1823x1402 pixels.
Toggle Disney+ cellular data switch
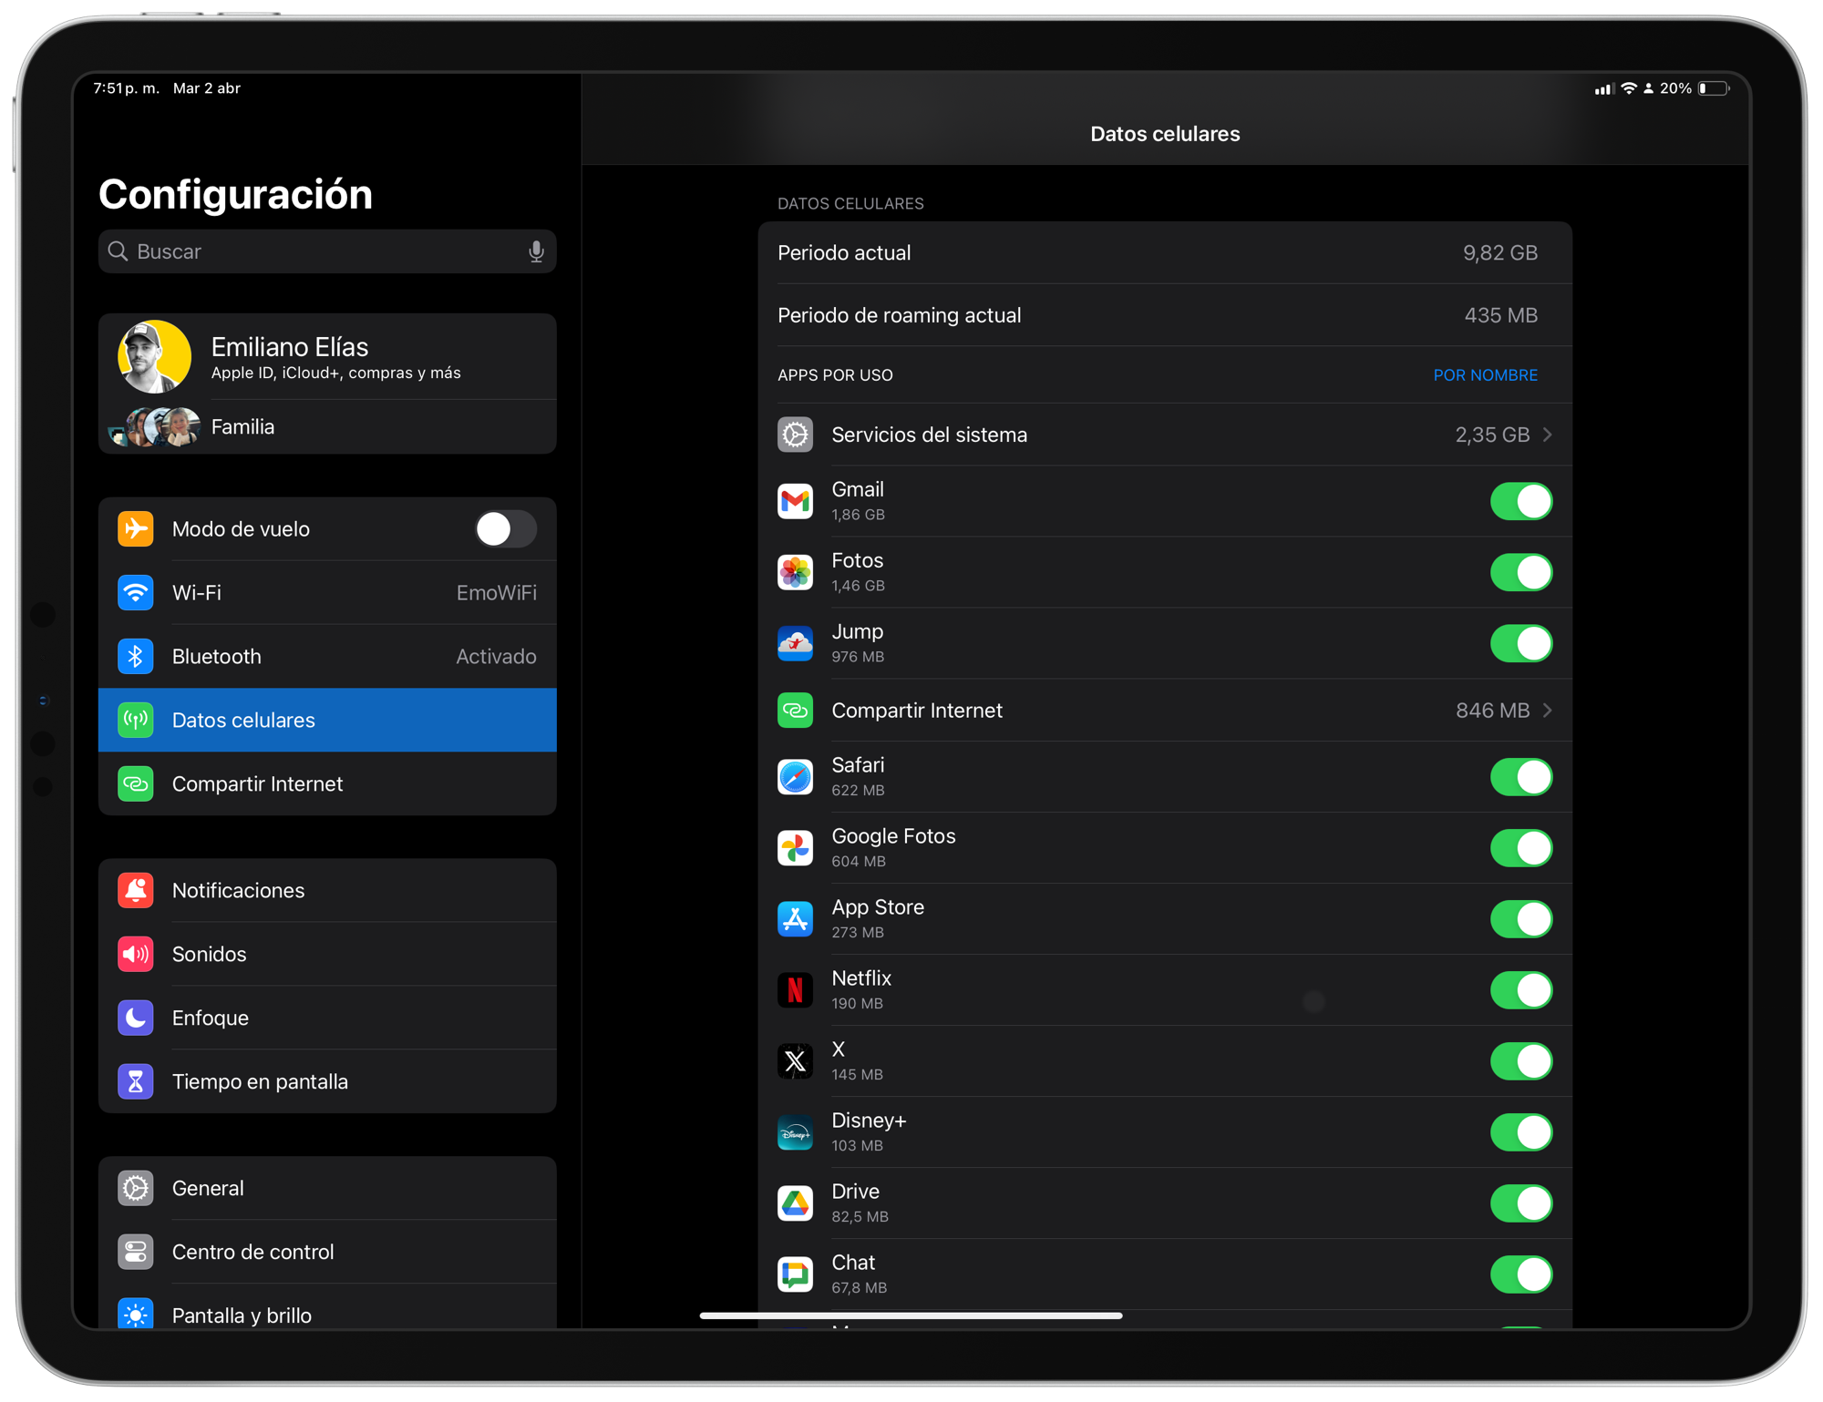[x=1521, y=1132]
